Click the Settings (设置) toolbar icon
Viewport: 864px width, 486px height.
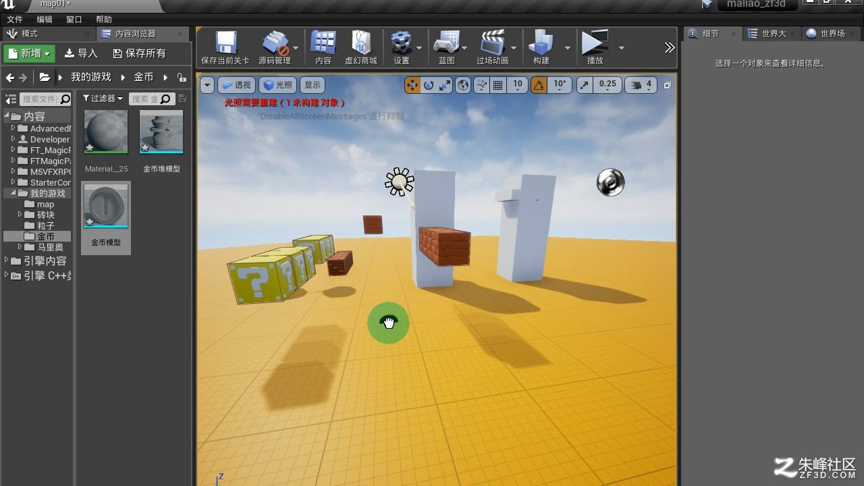pos(402,48)
